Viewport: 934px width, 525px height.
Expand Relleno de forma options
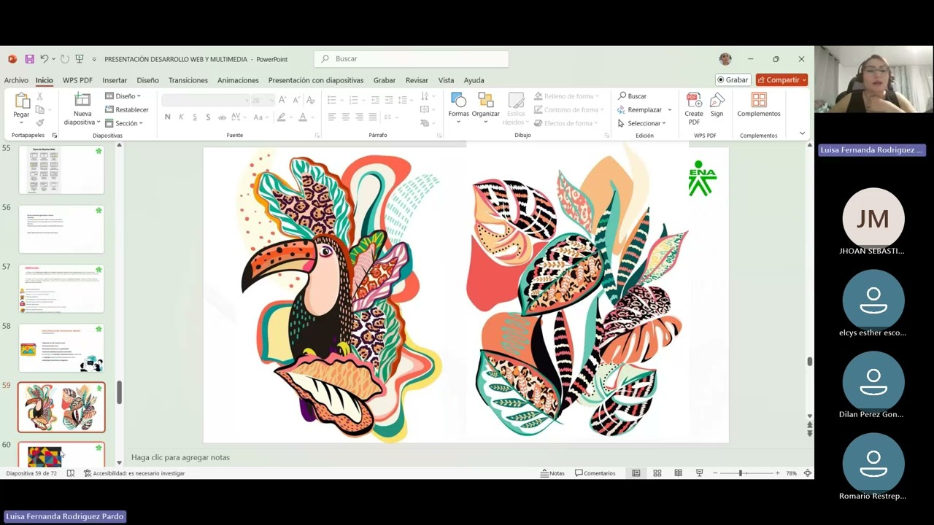566,96
